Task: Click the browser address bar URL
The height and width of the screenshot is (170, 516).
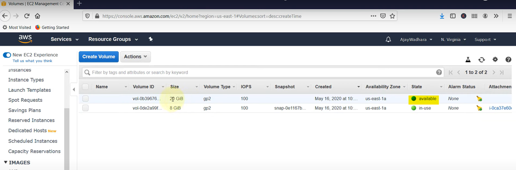Action: pyautogui.click(x=202, y=16)
